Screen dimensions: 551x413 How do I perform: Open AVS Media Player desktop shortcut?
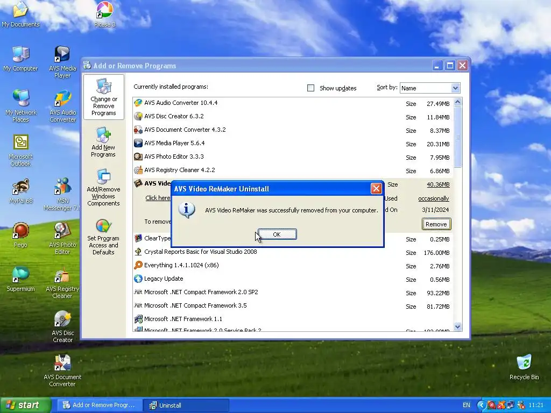click(62, 62)
